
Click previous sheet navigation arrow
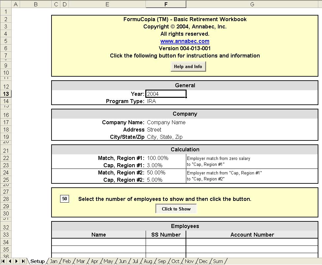coord(10,261)
